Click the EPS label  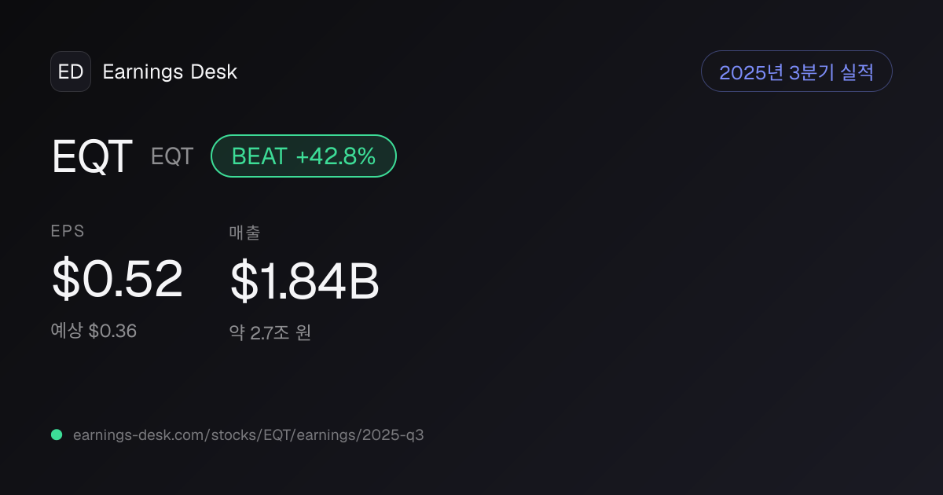tap(68, 231)
